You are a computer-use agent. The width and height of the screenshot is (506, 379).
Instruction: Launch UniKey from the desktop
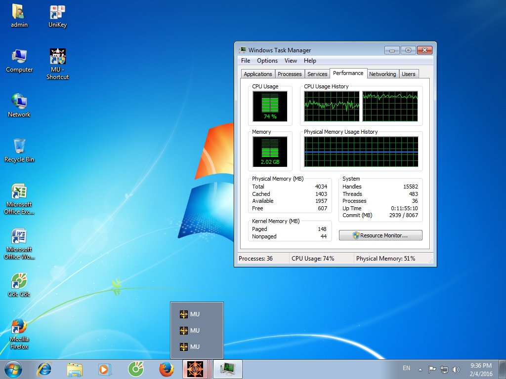(x=57, y=16)
